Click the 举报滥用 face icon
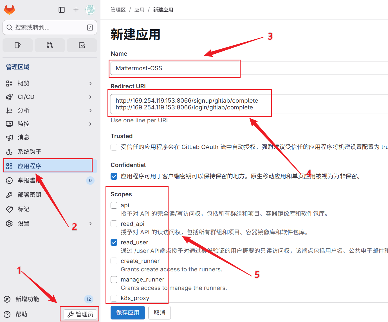Image resolution: width=388 pixels, height=322 pixels. 9,181
